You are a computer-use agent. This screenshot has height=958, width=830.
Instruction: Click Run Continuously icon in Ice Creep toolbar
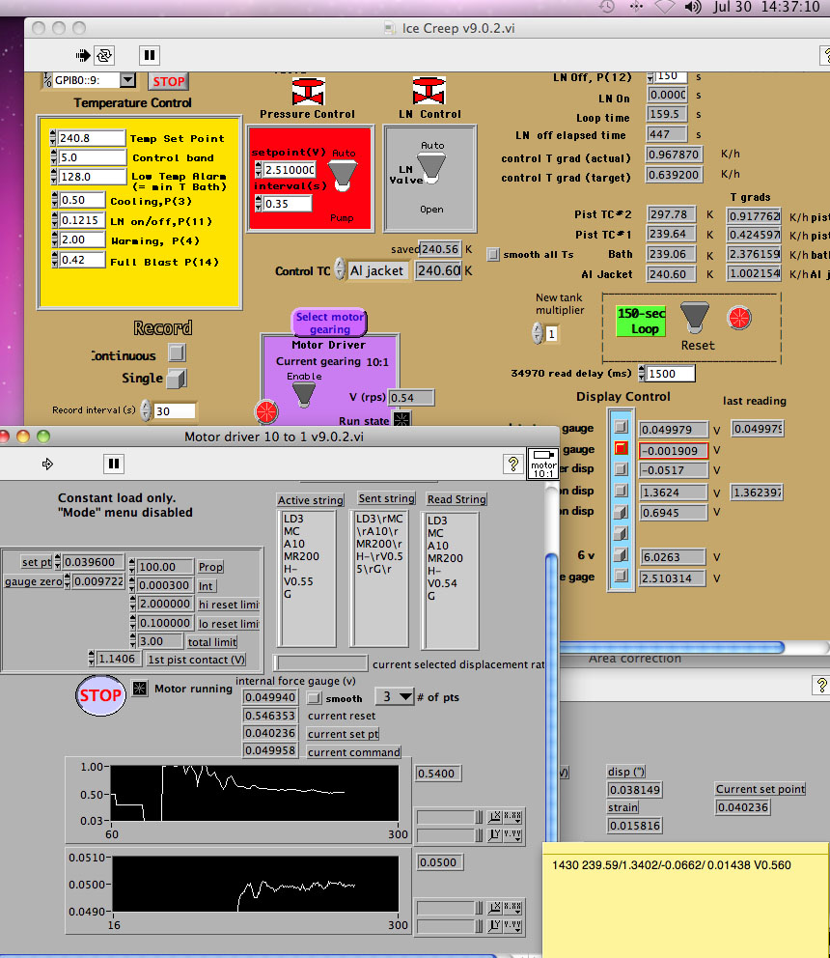(x=105, y=55)
